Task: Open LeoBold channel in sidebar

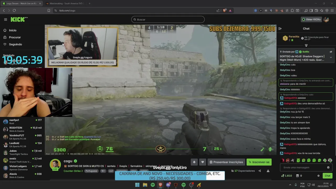Action: (x=22, y=145)
